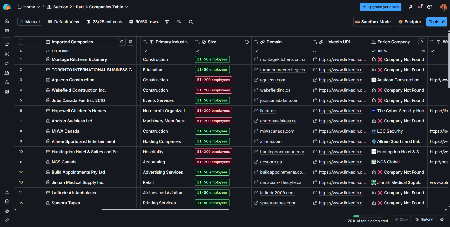450x227 pixels.
Task: Click the 51-200 employees tag for Andron Stainless
Action: [x=213, y=121]
